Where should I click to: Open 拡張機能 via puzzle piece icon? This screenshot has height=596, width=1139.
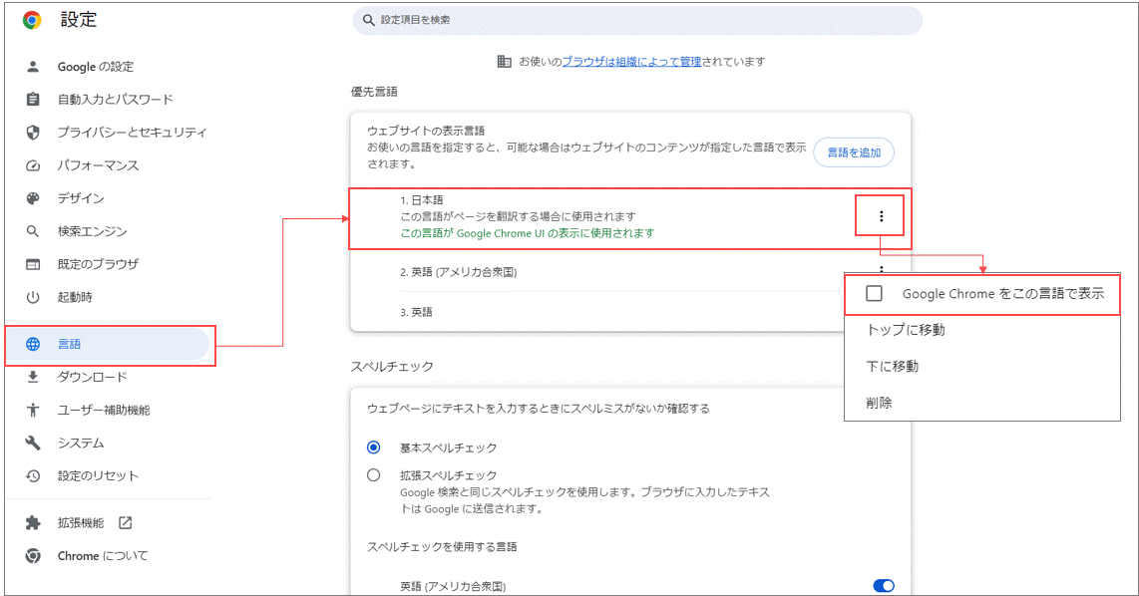pos(33,522)
